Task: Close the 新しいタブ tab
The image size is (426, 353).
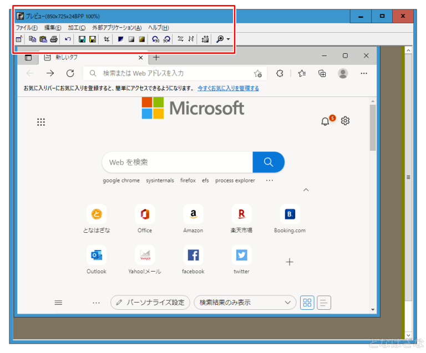Action: click(x=140, y=58)
